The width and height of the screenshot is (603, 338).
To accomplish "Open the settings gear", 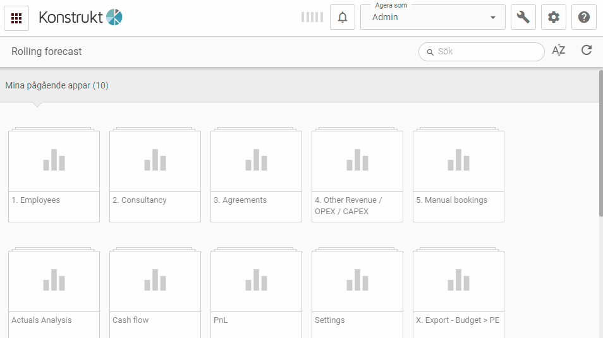I will (x=554, y=18).
